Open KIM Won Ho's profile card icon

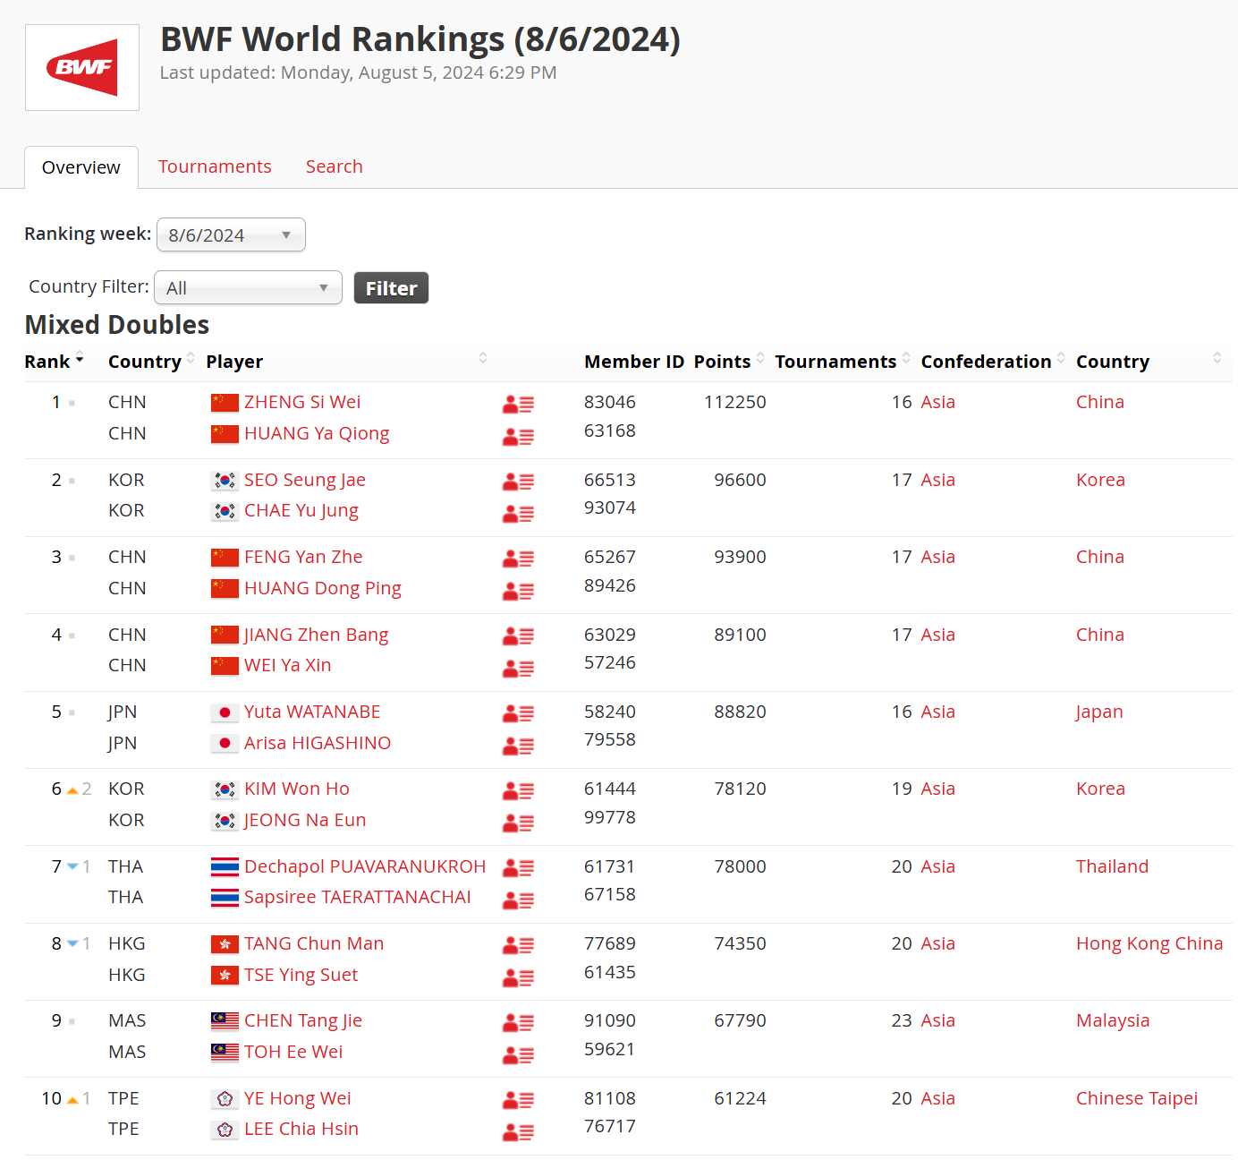coord(518,790)
